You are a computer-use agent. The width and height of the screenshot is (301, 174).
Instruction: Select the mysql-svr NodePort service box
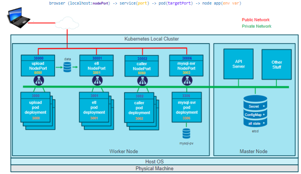pos(186,66)
